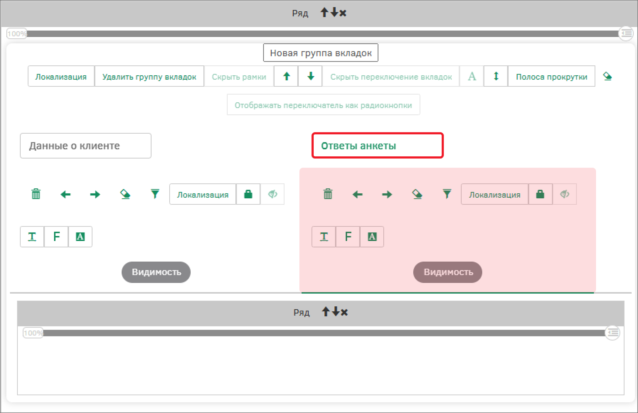Click Видимость button under Данные о клиенте
This screenshot has height=413, width=638.
(156, 272)
